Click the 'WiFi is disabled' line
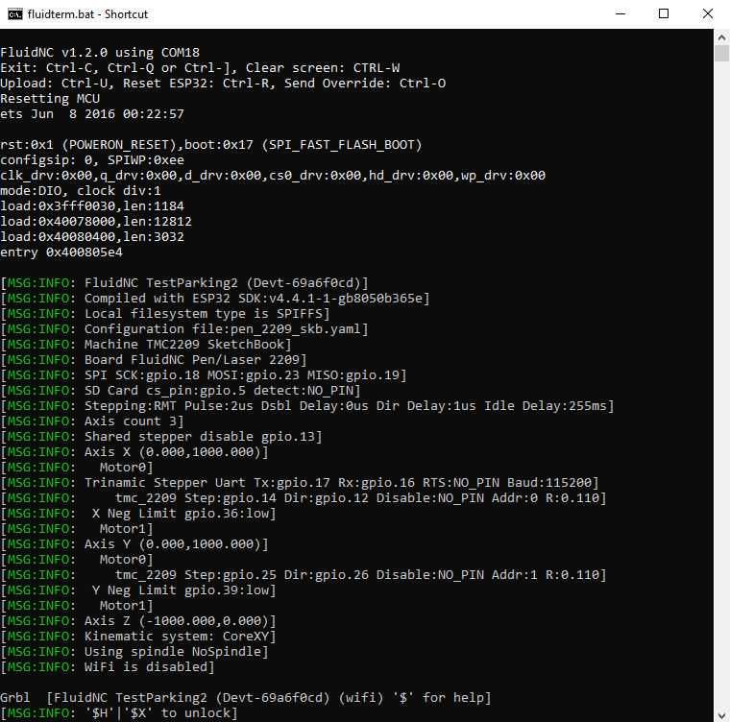This screenshot has height=722, width=730. [108, 667]
